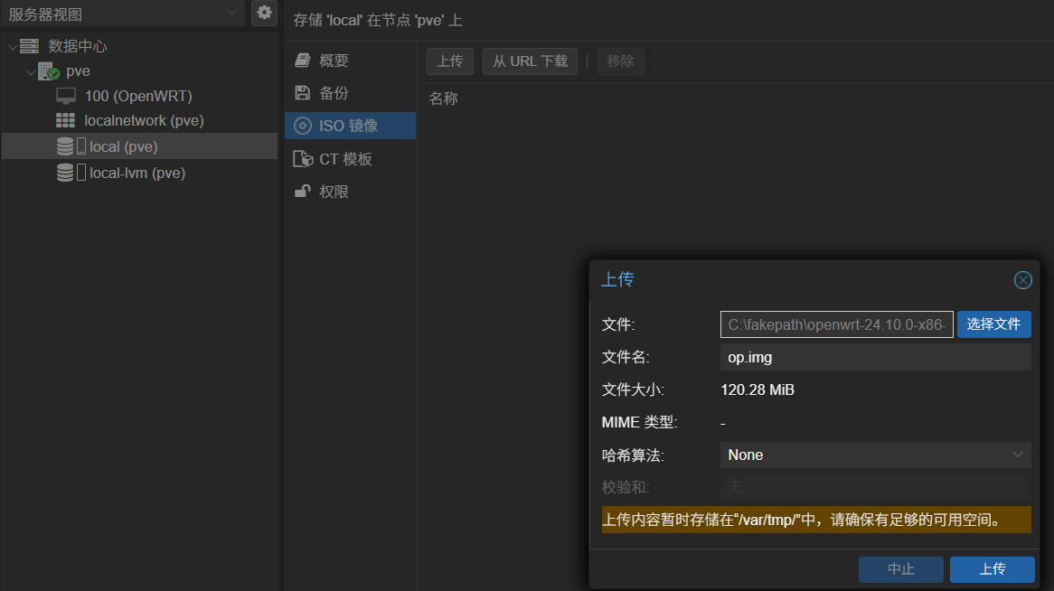Select the localnetwork (pve) grid icon
Screen dimensions: 1054x591
65,120
